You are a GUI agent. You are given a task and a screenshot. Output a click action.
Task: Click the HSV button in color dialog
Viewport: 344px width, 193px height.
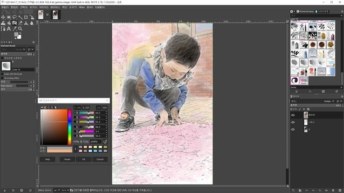click(105, 107)
